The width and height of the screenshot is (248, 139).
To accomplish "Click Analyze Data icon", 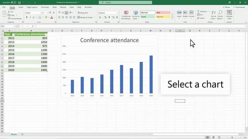I will click(229, 13).
